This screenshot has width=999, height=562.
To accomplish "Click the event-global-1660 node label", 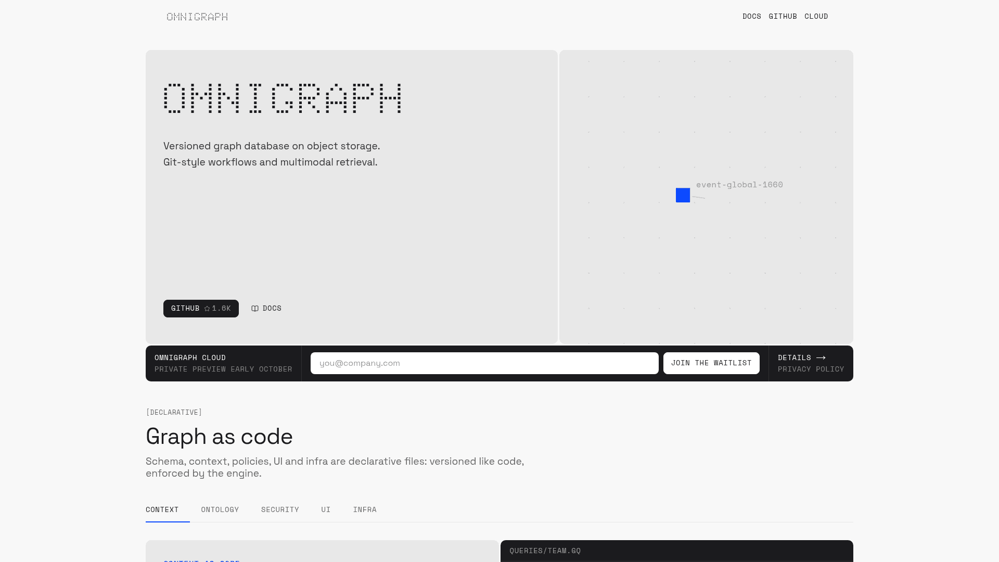I will click(x=739, y=185).
